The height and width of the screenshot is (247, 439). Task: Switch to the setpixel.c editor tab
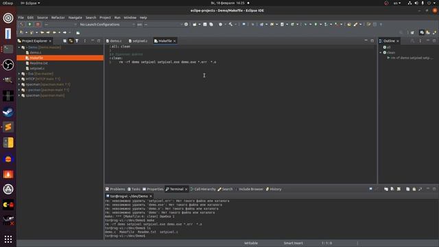[138, 41]
